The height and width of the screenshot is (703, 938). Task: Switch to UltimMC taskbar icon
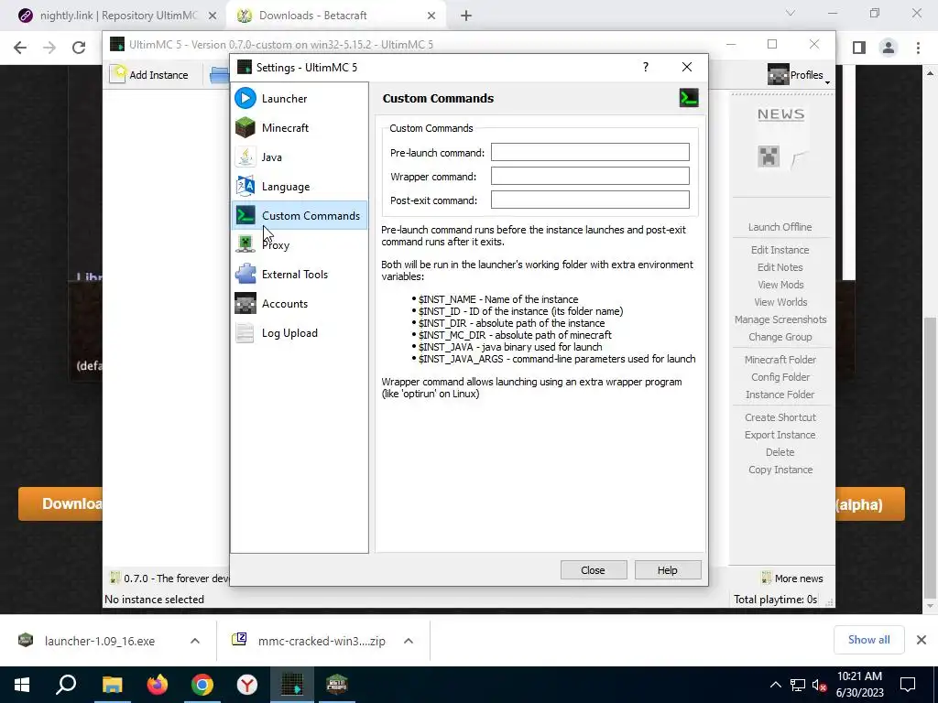[292, 685]
